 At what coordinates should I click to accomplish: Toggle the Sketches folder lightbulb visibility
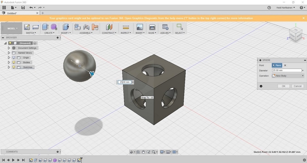[x=14, y=67]
